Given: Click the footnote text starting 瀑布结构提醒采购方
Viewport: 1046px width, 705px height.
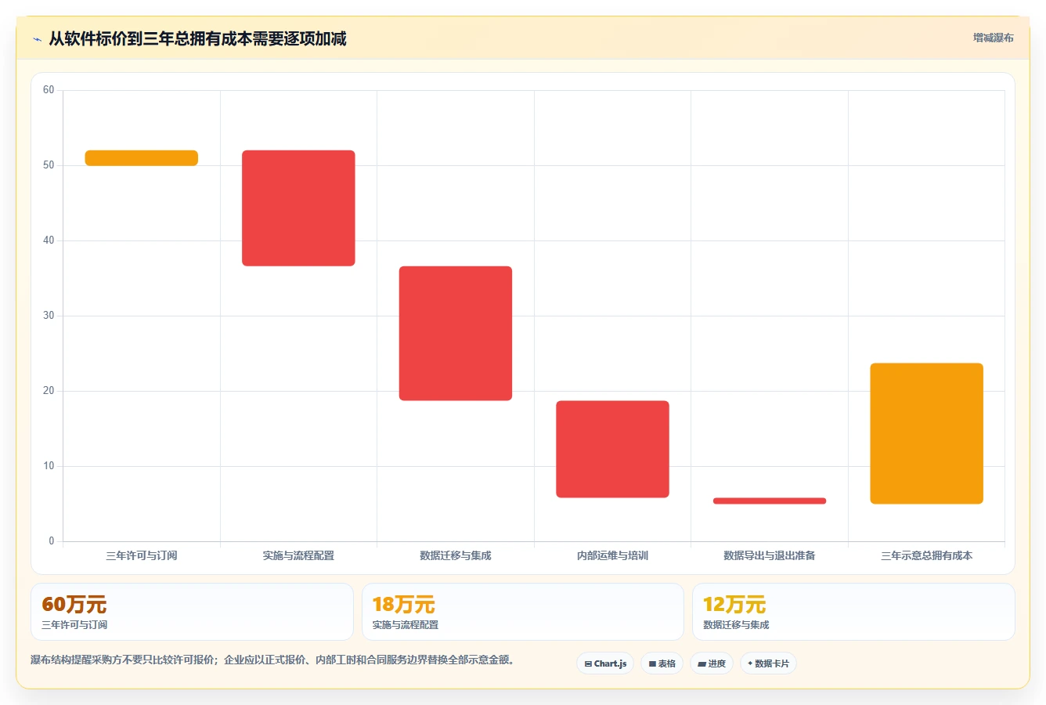Looking at the screenshot, I should [274, 660].
